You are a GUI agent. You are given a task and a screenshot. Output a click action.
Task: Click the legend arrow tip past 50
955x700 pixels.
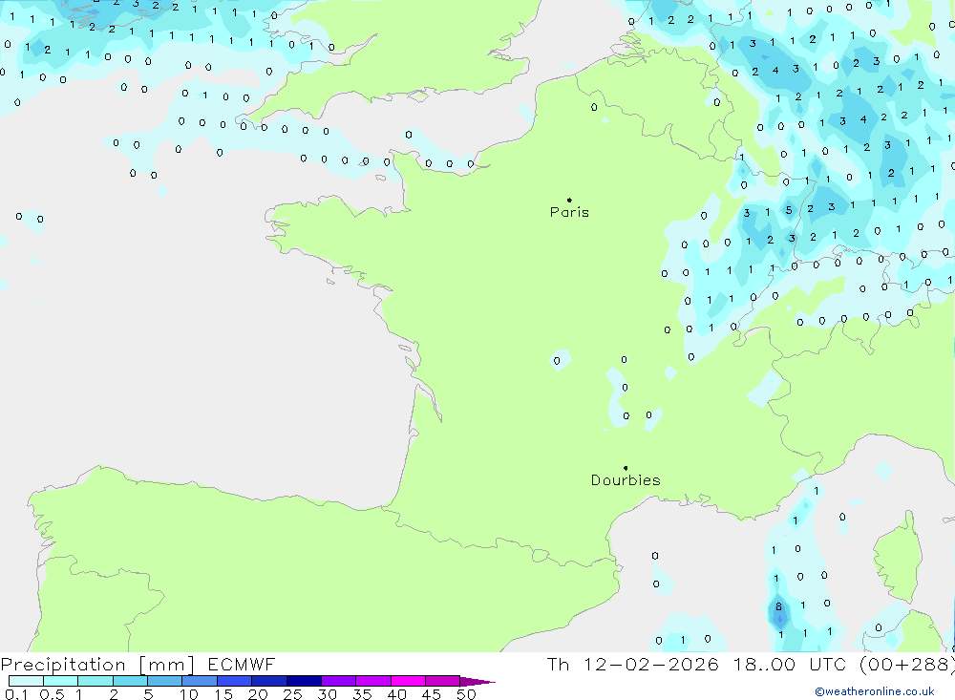click(478, 681)
